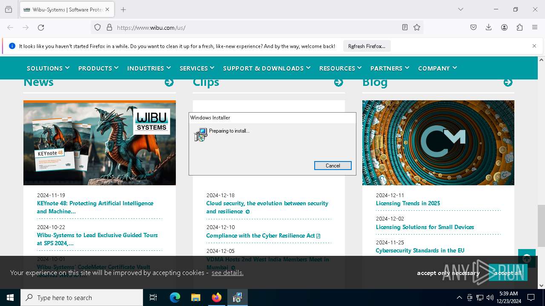Open a new tab with the plus button
Viewport: 545px width, 306px height.
(x=123, y=9)
